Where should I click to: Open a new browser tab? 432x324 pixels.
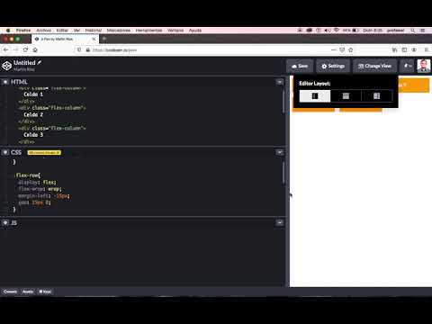pos(104,39)
